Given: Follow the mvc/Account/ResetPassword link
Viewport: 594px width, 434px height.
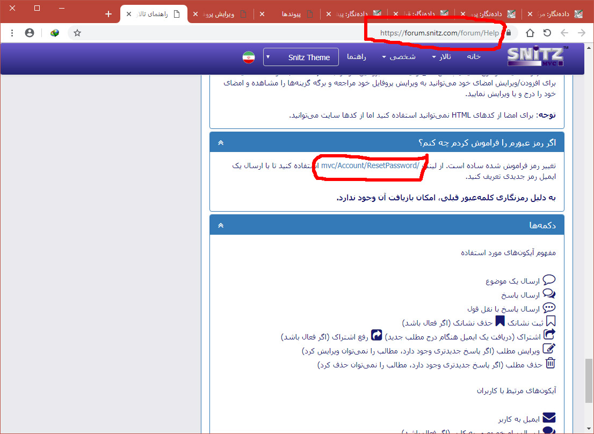Looking at the screenshot, I should click(x=370, y=165).
